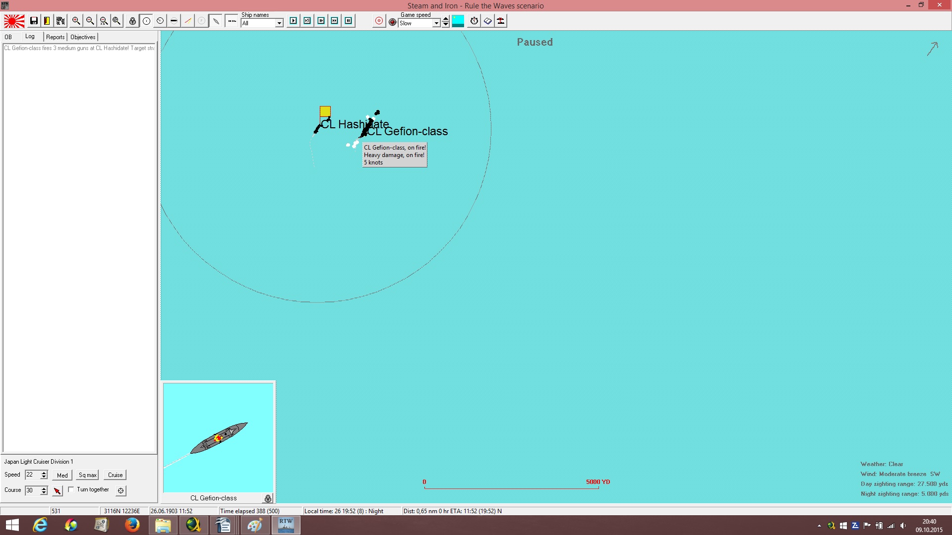Toggle the Turn together checkbox
Viewport: 952px width, 535px height.
coord(71,489)
